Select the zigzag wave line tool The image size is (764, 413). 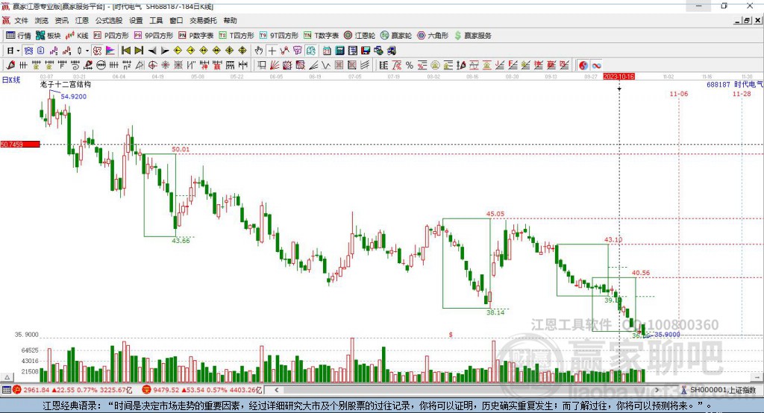coord(325,66)
